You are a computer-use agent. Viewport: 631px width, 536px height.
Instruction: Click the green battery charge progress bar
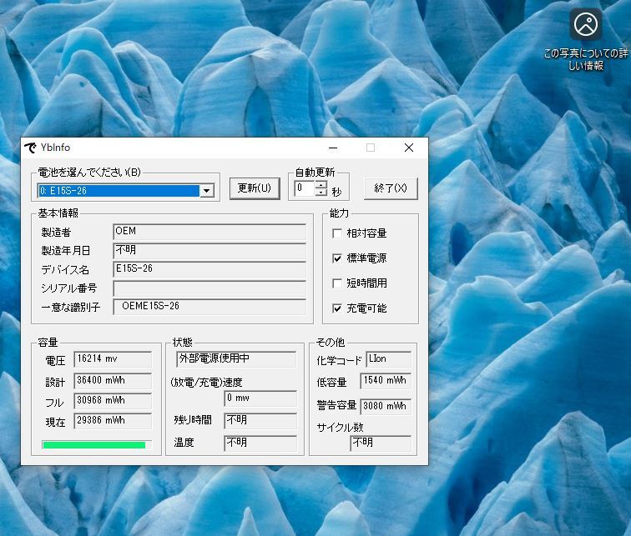click(97, 445)
